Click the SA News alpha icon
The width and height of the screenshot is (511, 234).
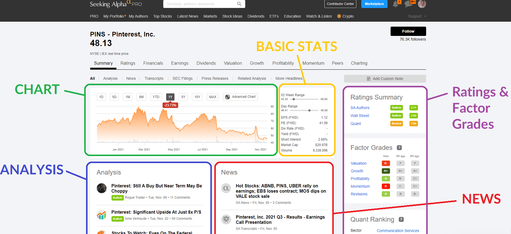point(226,188)
